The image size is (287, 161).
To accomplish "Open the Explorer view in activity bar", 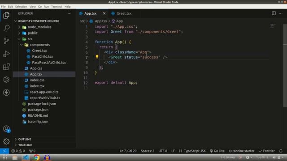I will coord(6,15).
